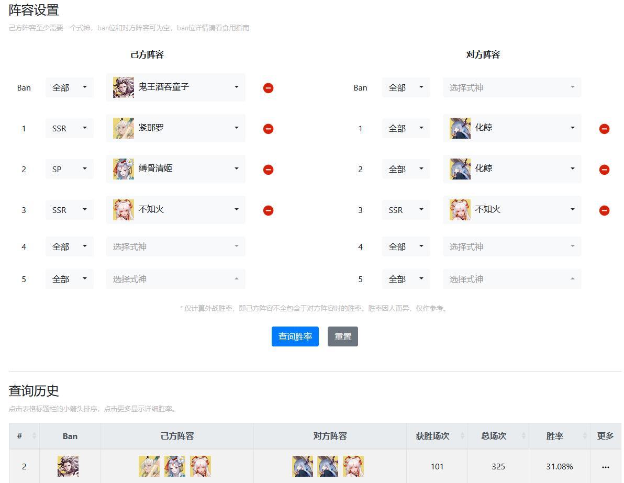Open own slot 4 选择式神 dropdown
Image resolution: width=624 pixels, height=483 pixels.
click(175, 246)
